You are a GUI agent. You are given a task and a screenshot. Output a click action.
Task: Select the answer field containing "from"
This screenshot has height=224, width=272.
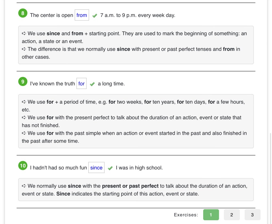click(x=82, y=15)
